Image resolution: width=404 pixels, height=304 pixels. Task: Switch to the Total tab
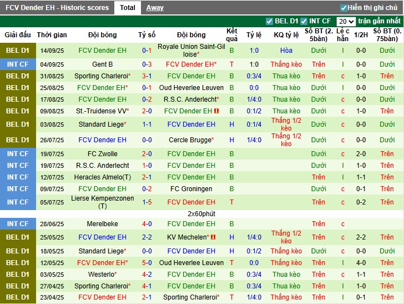pyautogui.click(x=127, y=8)
